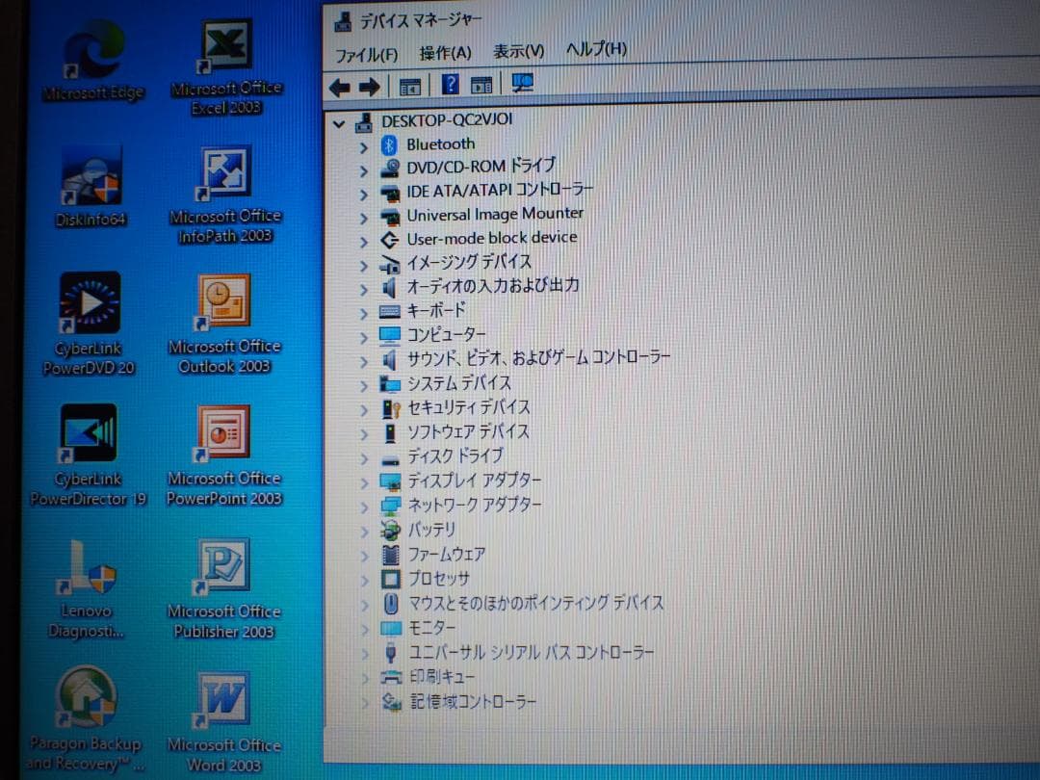This screenshot has width=1040, height=780.
Task: Expand the Bluetooth category
Action: [363, 146]
